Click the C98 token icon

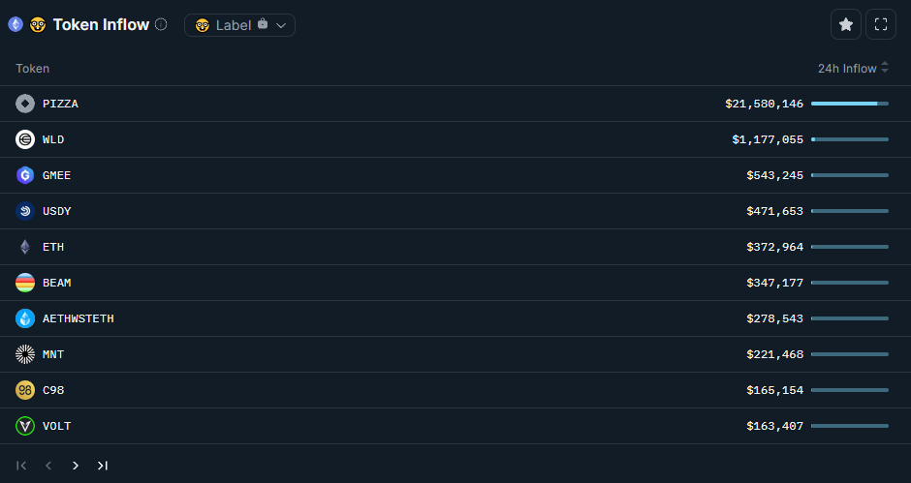[x=25, y=390]
